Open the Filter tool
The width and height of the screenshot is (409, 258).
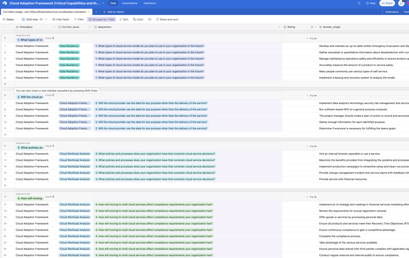[79, 20]
